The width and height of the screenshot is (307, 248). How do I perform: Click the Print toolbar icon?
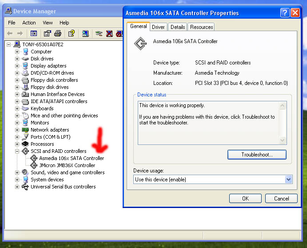tap(57, 33)
